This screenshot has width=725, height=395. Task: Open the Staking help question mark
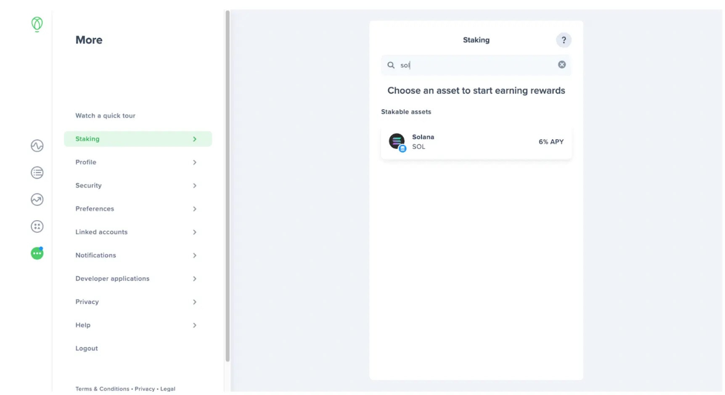tap(564, 40)
